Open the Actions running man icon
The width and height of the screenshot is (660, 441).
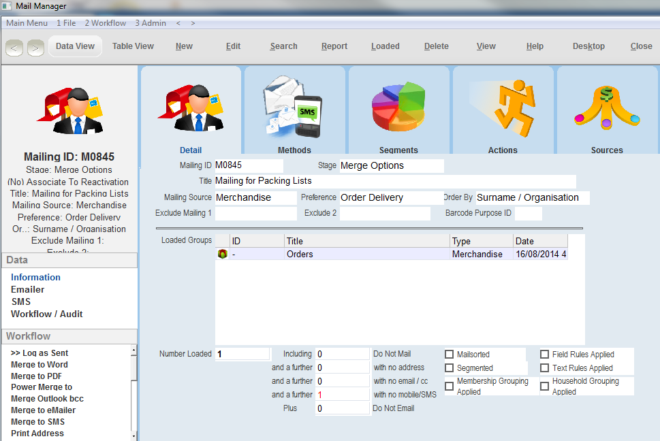click(503, 108)
